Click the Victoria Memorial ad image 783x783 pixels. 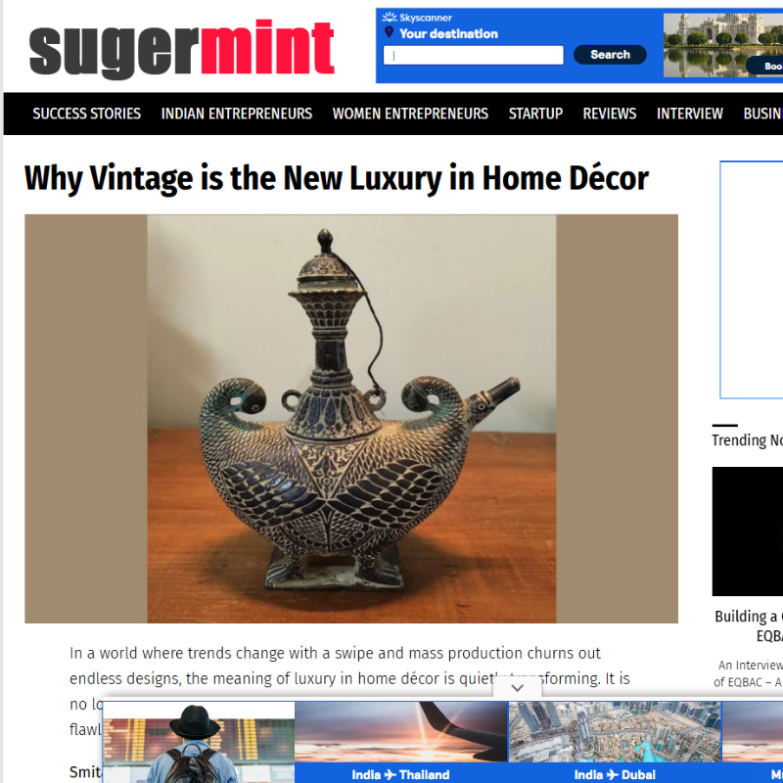(723, 45)
